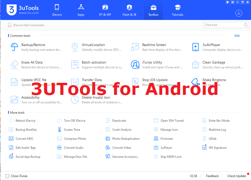Click the Backup BootSec label
Screen dimensions: 251x180
(x=26, y=130)
